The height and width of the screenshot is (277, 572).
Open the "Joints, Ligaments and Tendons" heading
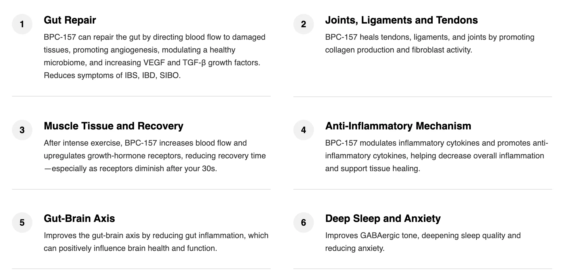pos(401,20)
